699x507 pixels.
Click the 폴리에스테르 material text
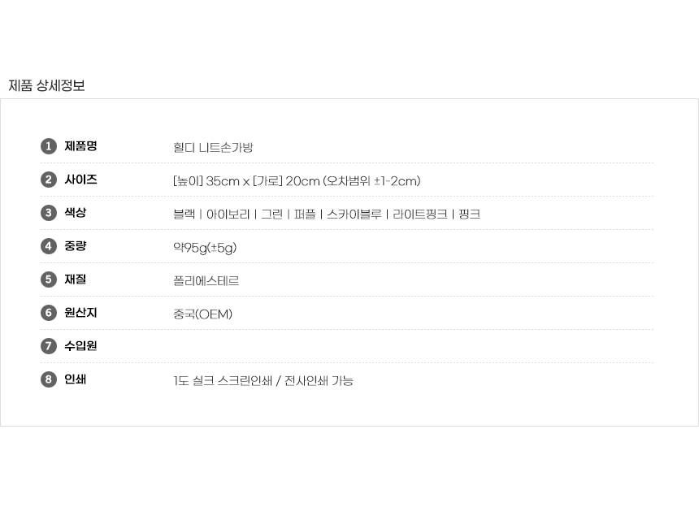point(206,281)
